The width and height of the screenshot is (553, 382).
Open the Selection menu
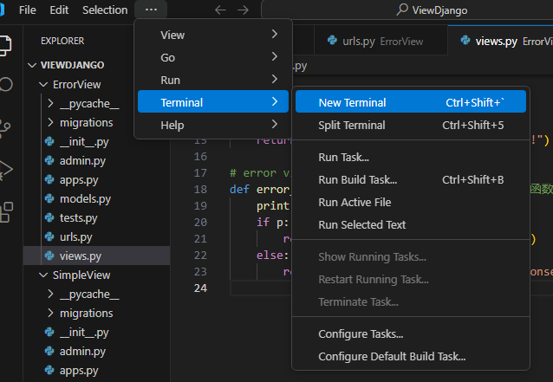pyautogui.click(x=105, y=10)
